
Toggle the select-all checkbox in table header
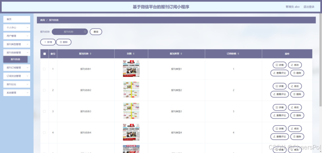45,54
